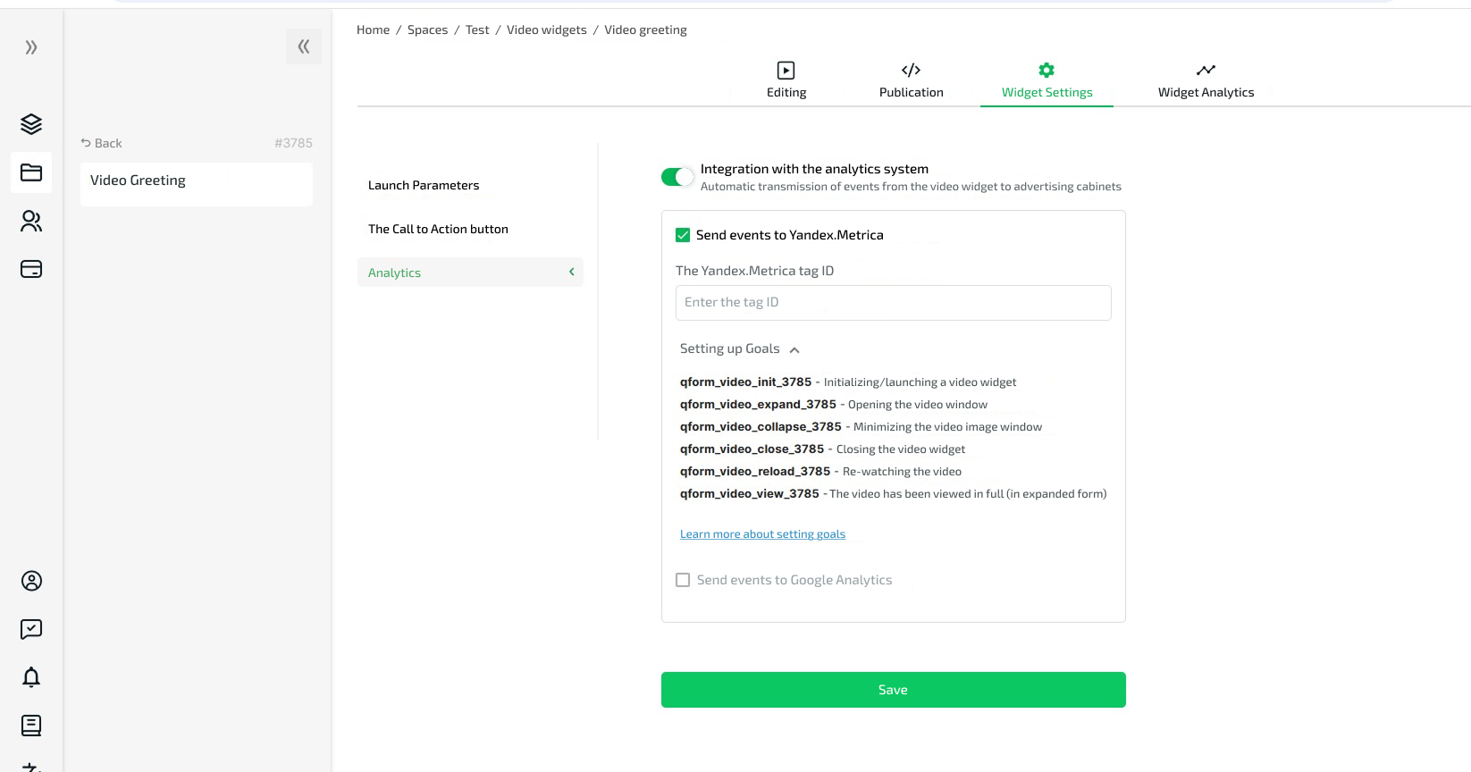The height and width of the screenshot is (772, 1471).
Task: Open the notifications bell icon
Action: 31,677
